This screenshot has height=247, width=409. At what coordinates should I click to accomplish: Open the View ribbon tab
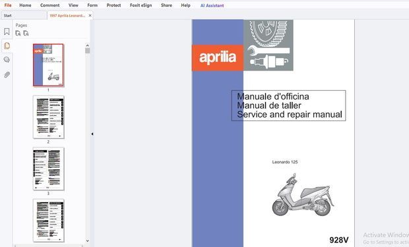[73, 5]
